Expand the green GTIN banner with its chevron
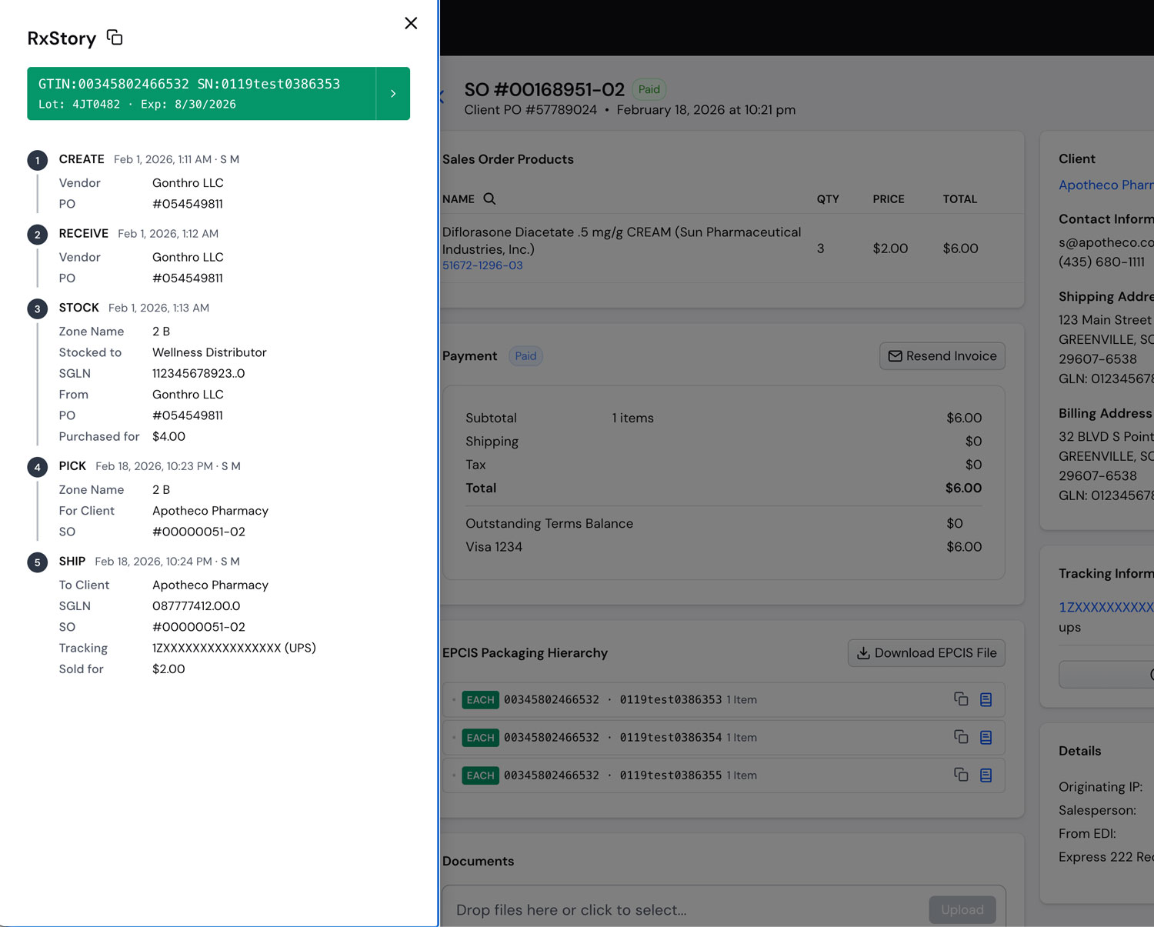 coord(392,93)
